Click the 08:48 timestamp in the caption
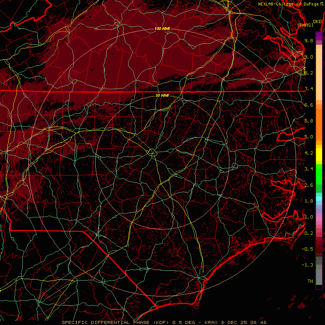Image resolution: width=325 pixels, height=325 pixels. click(x=258, y=322)
